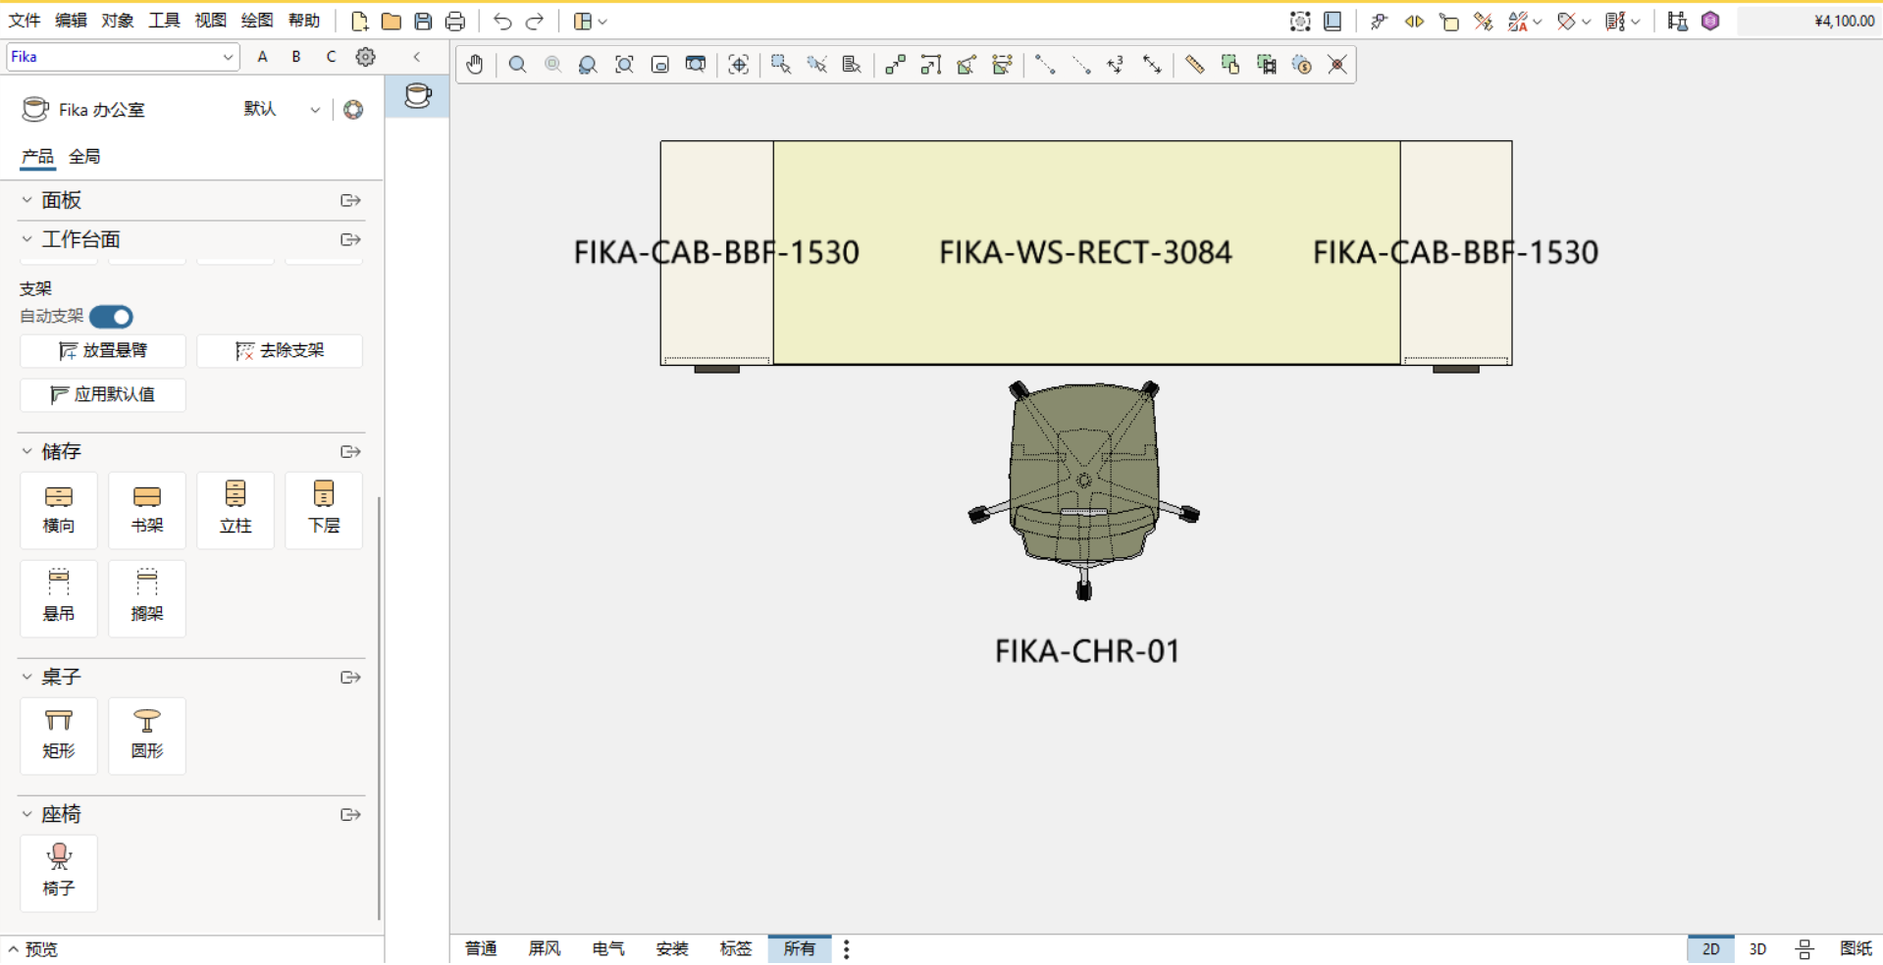Collapse the 面板 section
Viewport: 1883px width, 965px height.
coord(27,200)
